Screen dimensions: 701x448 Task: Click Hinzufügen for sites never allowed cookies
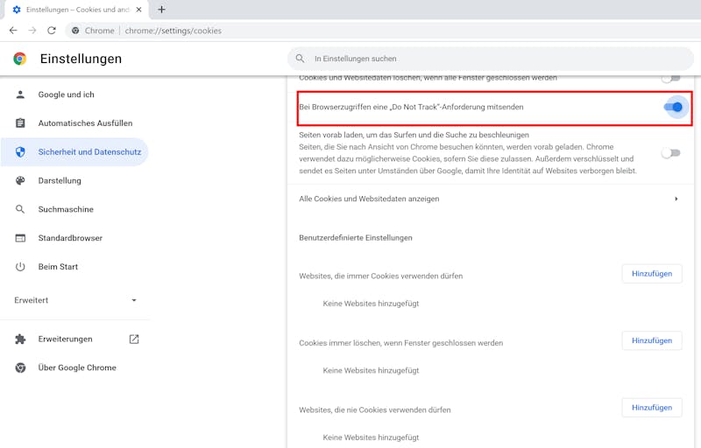652,408
